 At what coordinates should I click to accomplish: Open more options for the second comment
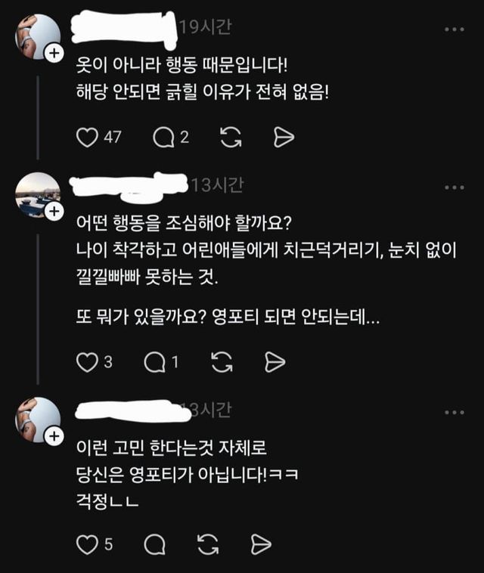[454, 187]
